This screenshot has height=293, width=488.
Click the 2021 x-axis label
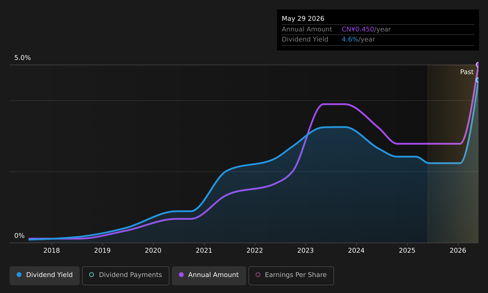tap(204, 251)
